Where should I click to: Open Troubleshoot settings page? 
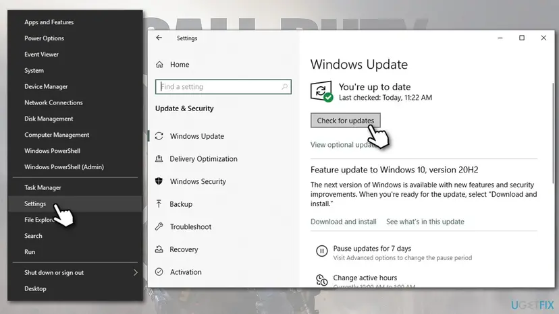point(191,226)
